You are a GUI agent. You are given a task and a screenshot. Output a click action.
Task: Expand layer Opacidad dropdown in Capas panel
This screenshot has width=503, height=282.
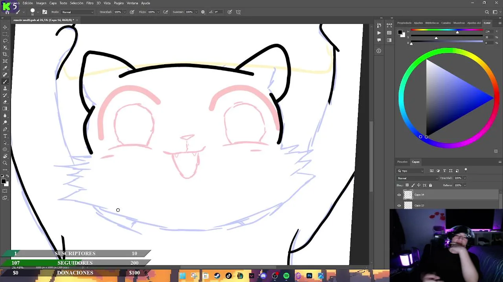tap(465, 178)
